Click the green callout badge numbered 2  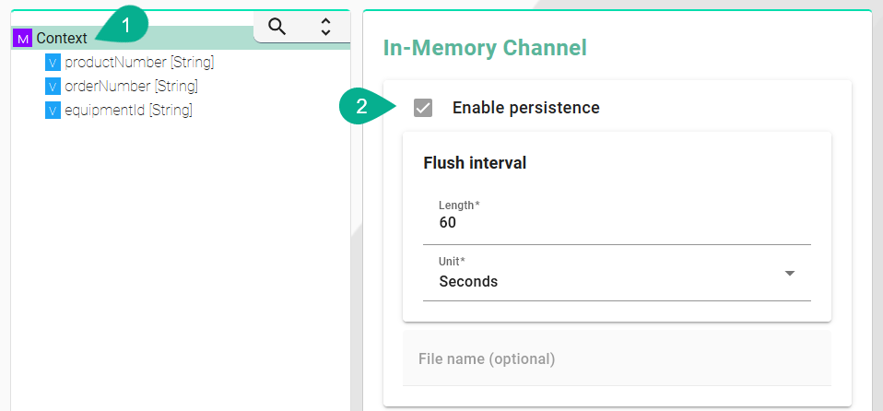point(363,106)
